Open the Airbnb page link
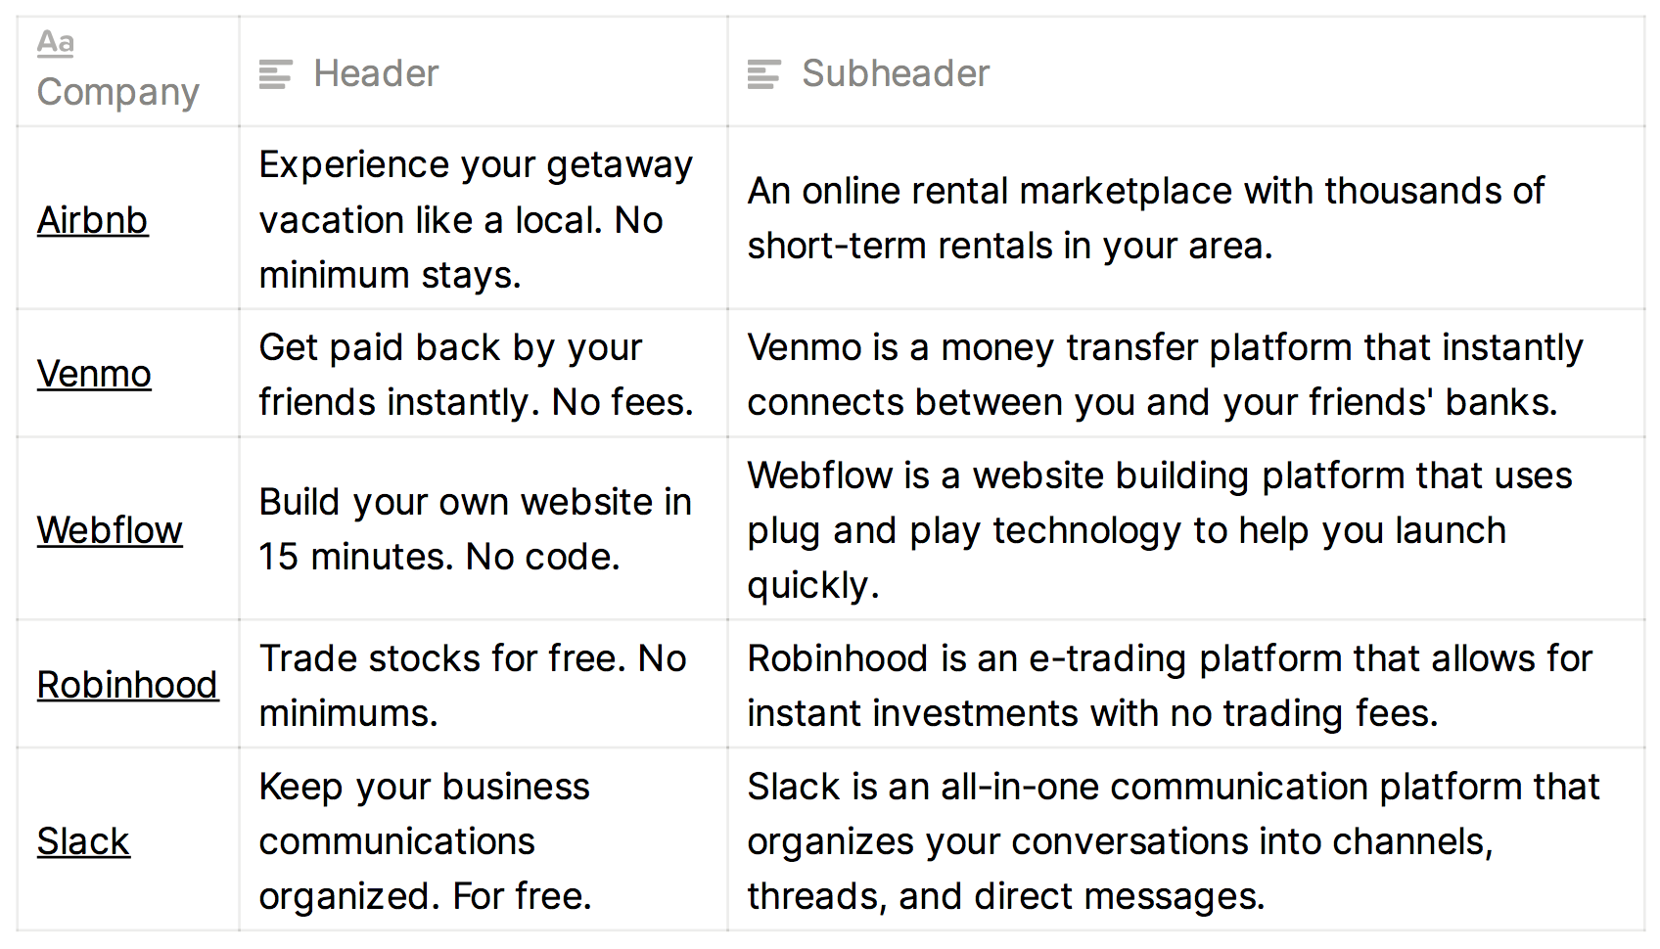This screenshot has height=949, width=1660. pos(92,220)
